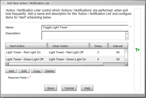Click horizontal scrollbar left arrow

[x=7, y=64]
